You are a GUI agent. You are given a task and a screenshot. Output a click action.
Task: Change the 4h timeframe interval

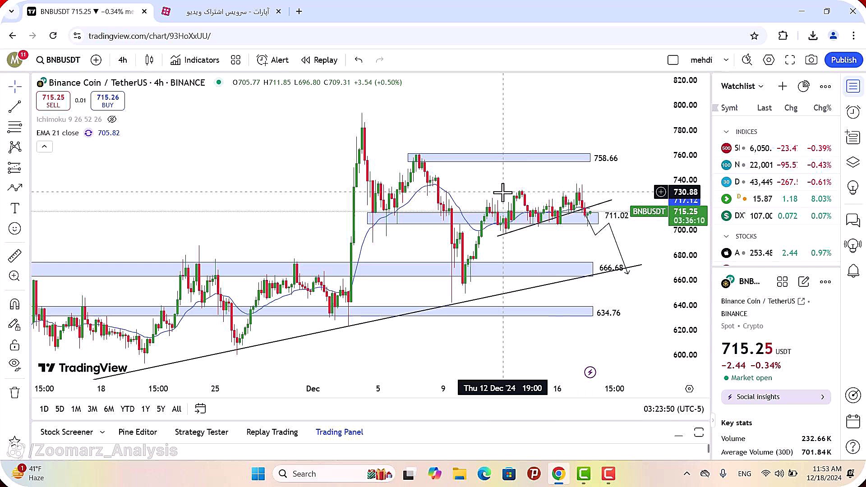tap(123, 60)
